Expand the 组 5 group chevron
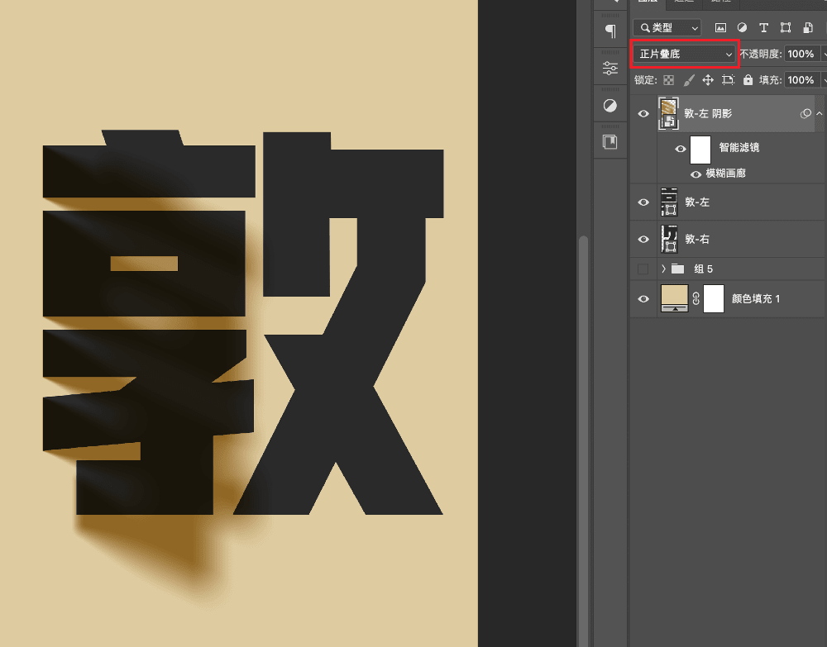The image size is (827, 647). pyautogui.click(x=663, y=269)
